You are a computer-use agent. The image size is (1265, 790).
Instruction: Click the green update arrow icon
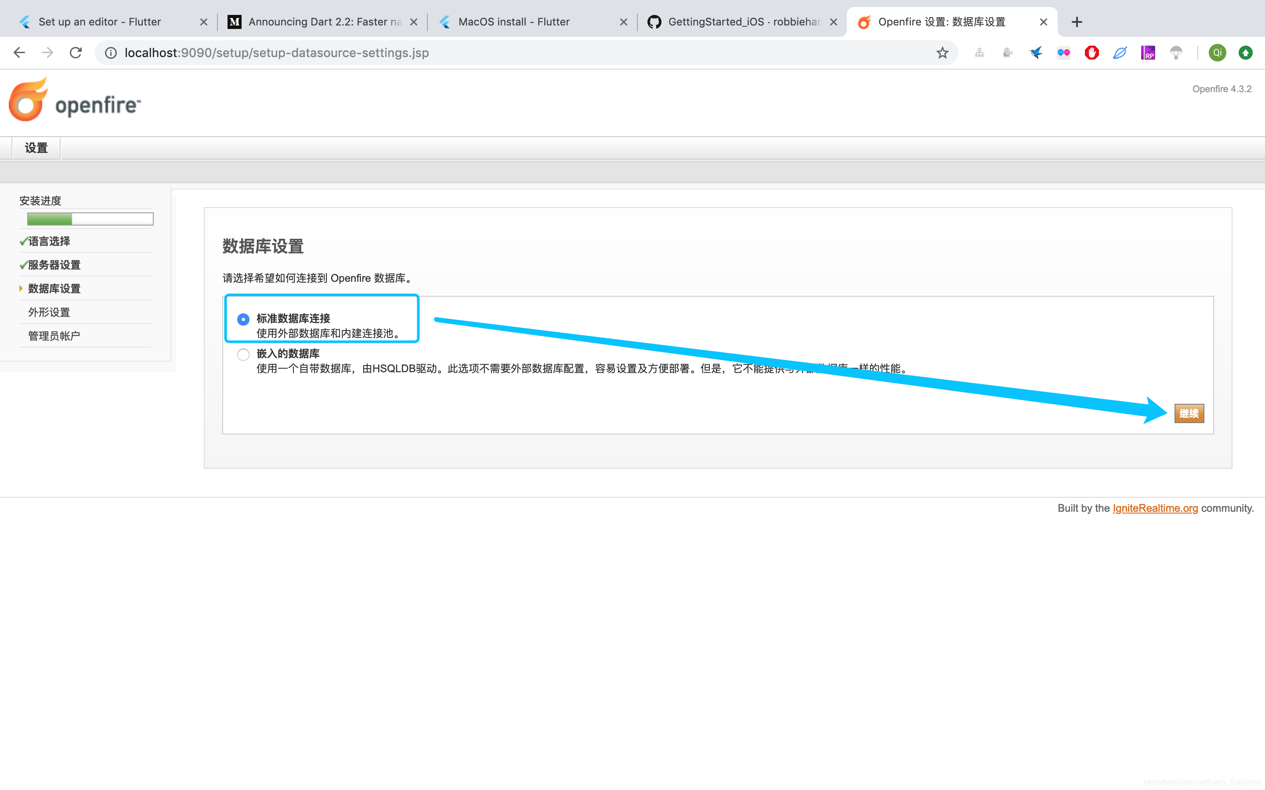[x=1246, y=53]
